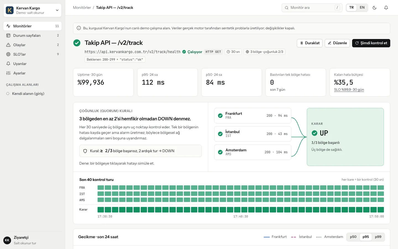Click the Uyarılar bell icon in sidebar
Screen dimensions: 398x249
click(x=8, y=64)
